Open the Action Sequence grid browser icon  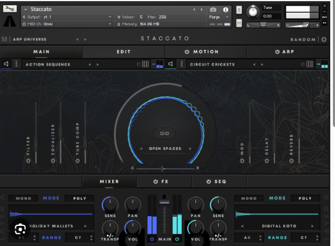[x=145, y=64]
